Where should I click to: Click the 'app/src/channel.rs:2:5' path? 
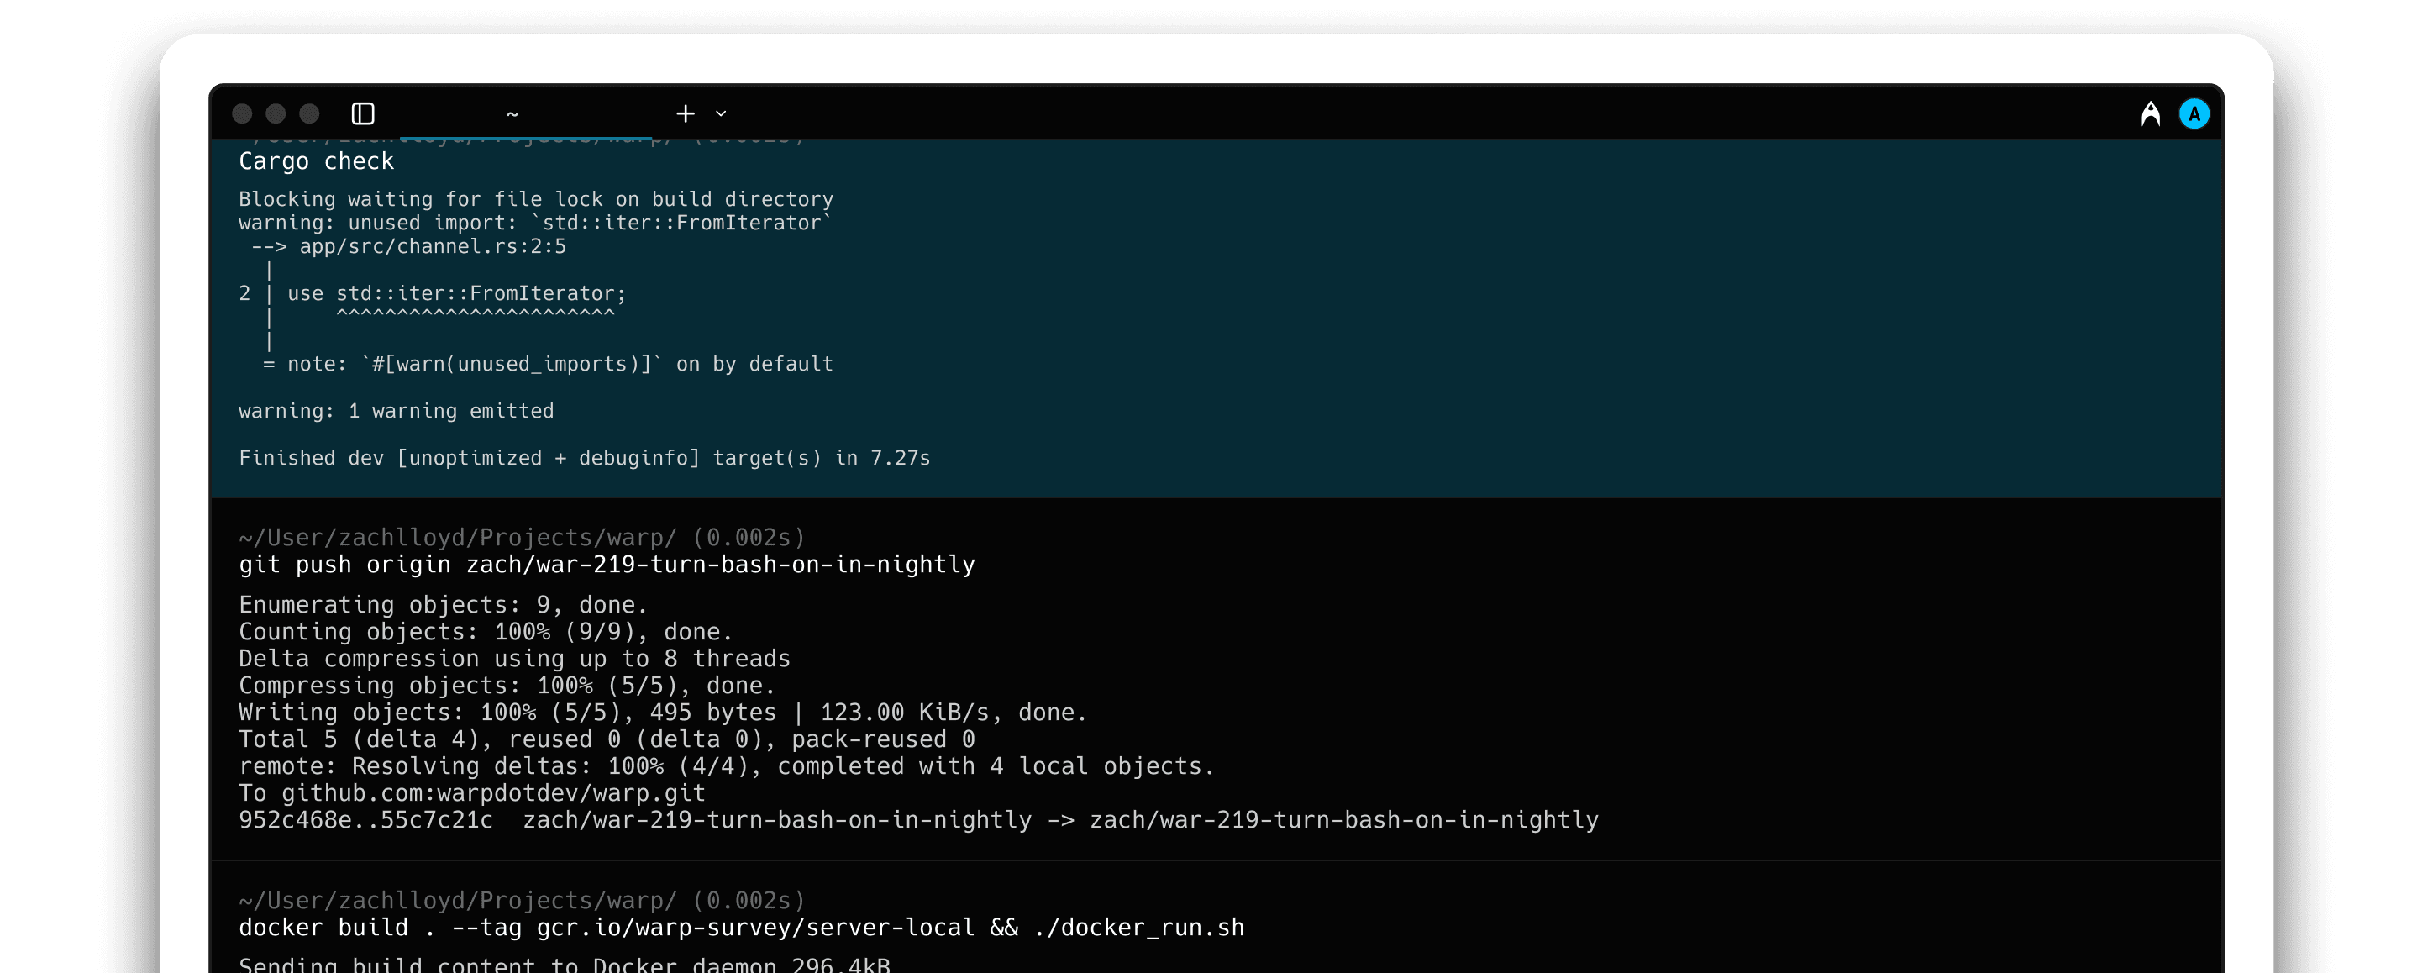coord(433,246)
